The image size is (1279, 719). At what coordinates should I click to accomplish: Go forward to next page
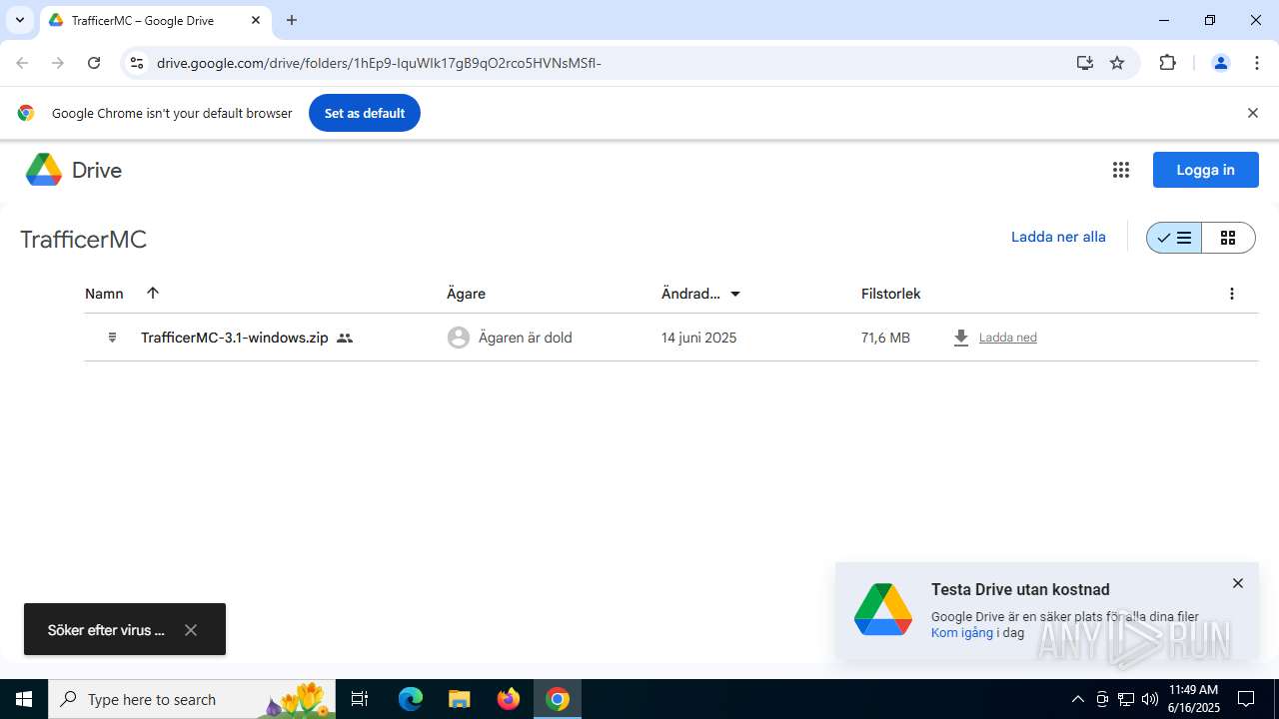tap(58, 63)
